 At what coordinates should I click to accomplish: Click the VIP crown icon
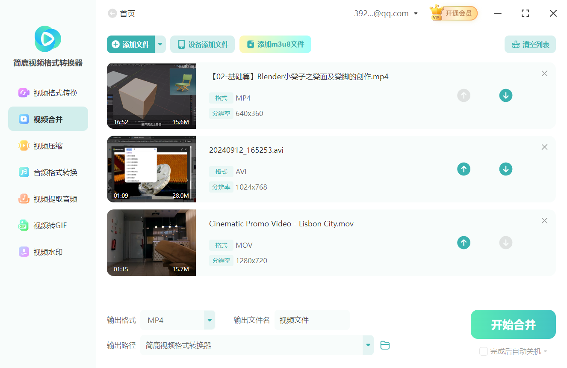pos(436,12)
